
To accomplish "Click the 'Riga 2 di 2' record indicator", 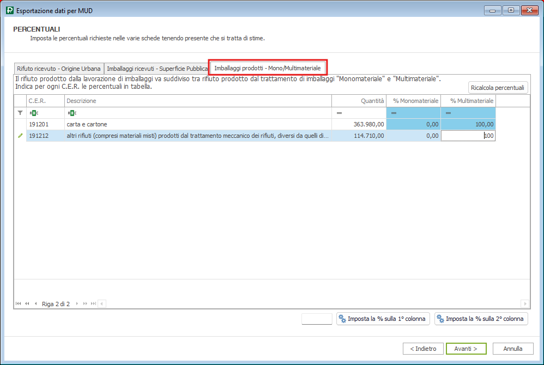I will click(56, 304).
